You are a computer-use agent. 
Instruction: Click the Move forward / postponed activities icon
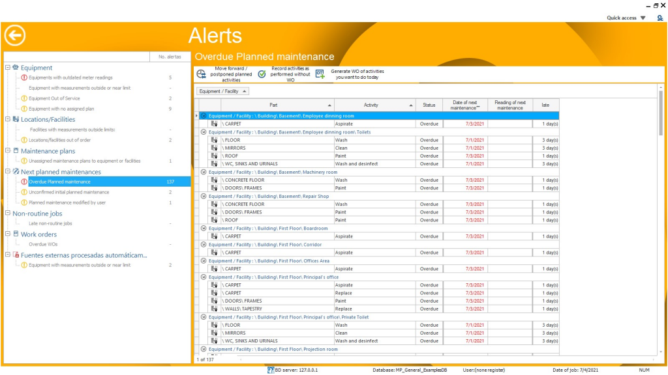[x=201, y=74]
